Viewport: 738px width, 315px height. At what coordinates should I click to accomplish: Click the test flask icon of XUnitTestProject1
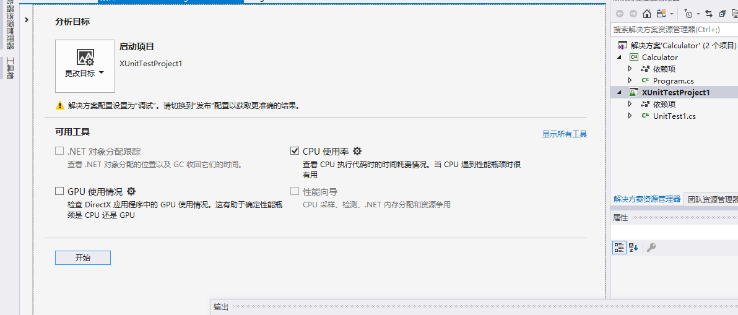[x=633, y=93]
